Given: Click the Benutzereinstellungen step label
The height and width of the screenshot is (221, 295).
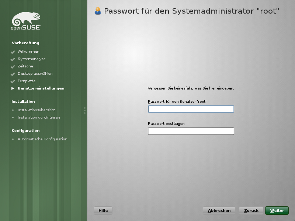Looking at the screenshot, I should point(41,88).
